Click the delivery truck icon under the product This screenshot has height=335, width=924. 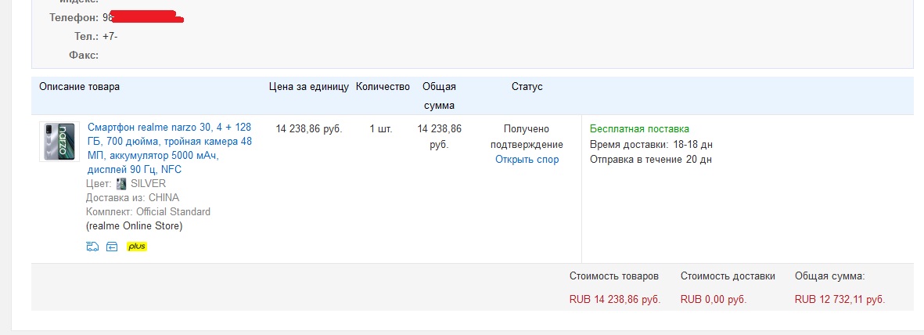(x=92, y=247)
